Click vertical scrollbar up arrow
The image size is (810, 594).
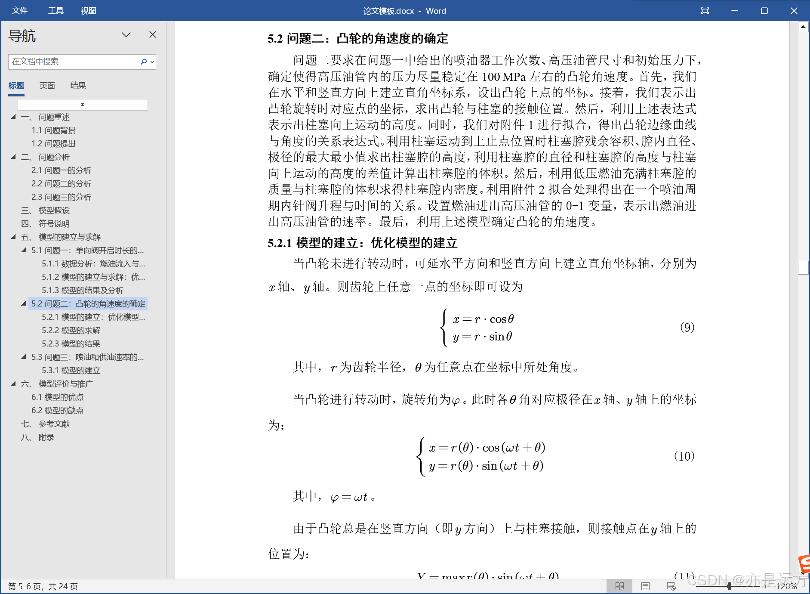pyautogui.click(x=803, y=27)
